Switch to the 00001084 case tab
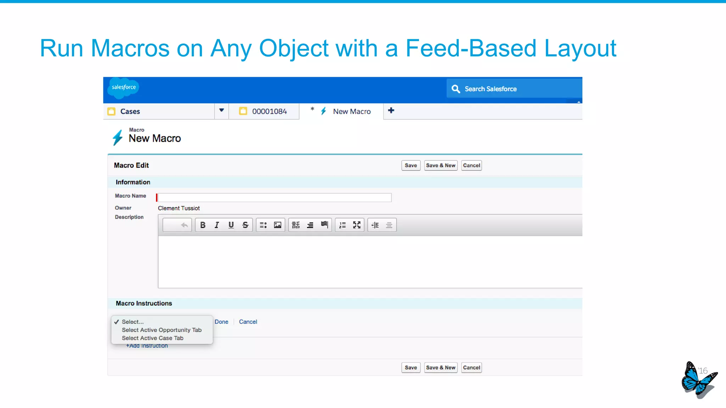726x408 pixels. (264, 111)
